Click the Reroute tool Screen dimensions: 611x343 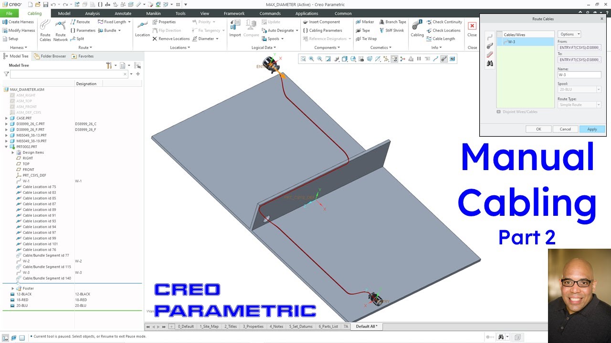point(80,22)
